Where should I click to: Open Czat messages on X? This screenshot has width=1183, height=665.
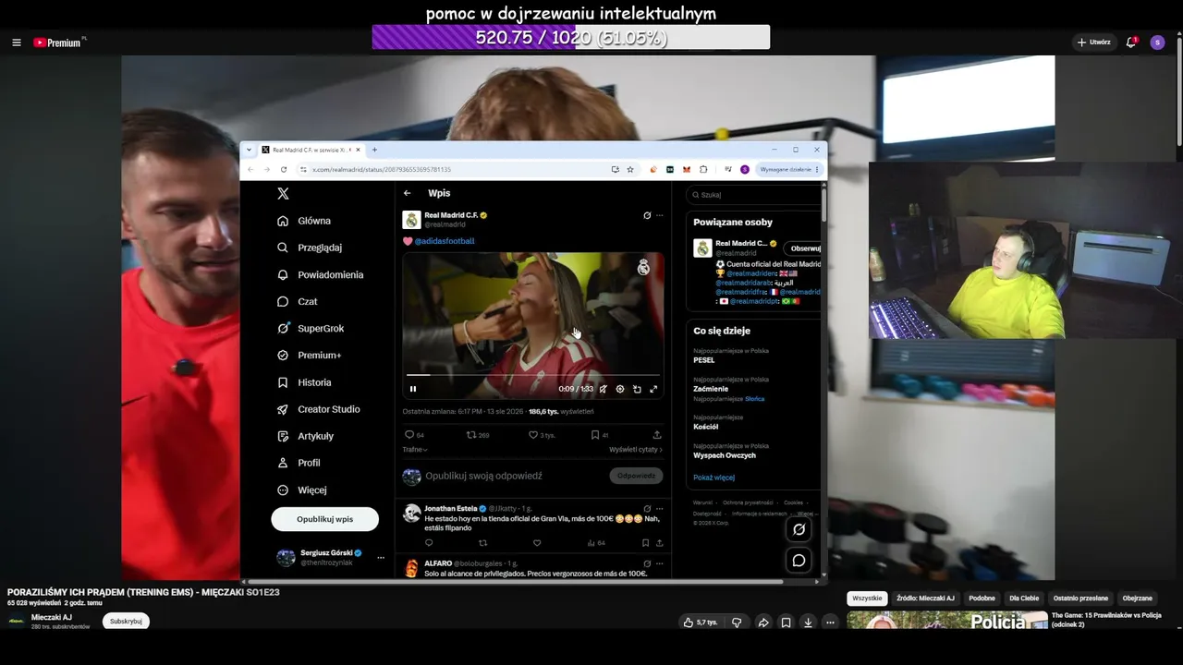pyautogui.click(x=298, y=301)
